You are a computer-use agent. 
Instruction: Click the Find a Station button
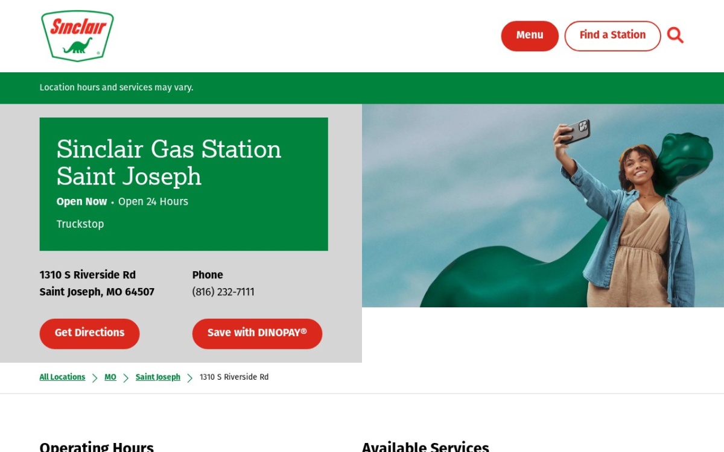point(612,36)
